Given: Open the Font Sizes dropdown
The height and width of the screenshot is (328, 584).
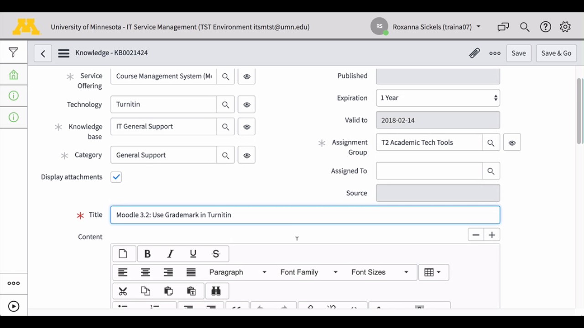Looking at the screenshot, I should click(380, 272).
